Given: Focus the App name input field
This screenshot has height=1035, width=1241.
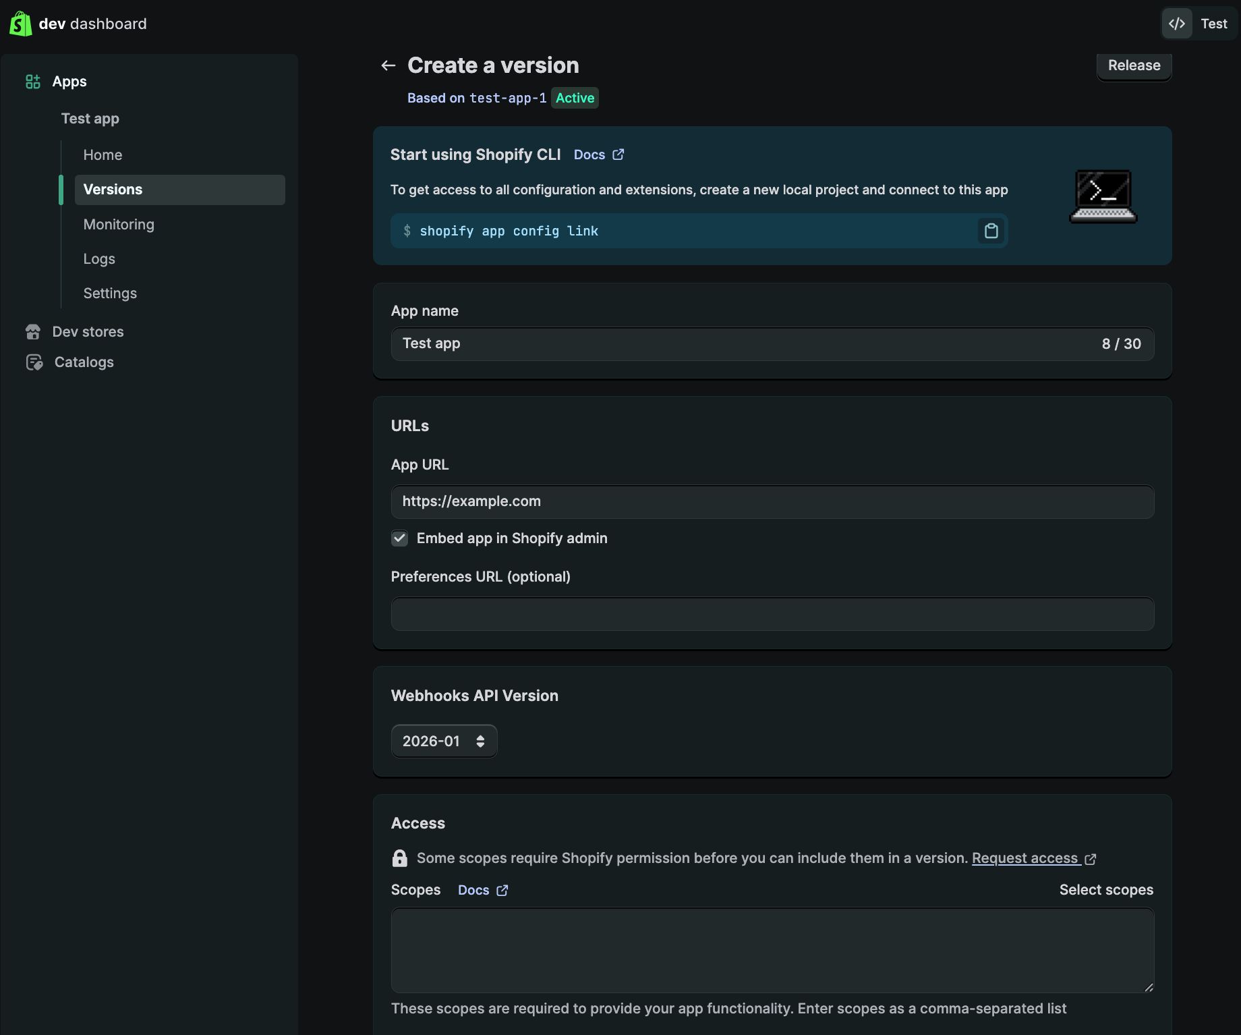Looking at the screenshot, I should point(773,344).
